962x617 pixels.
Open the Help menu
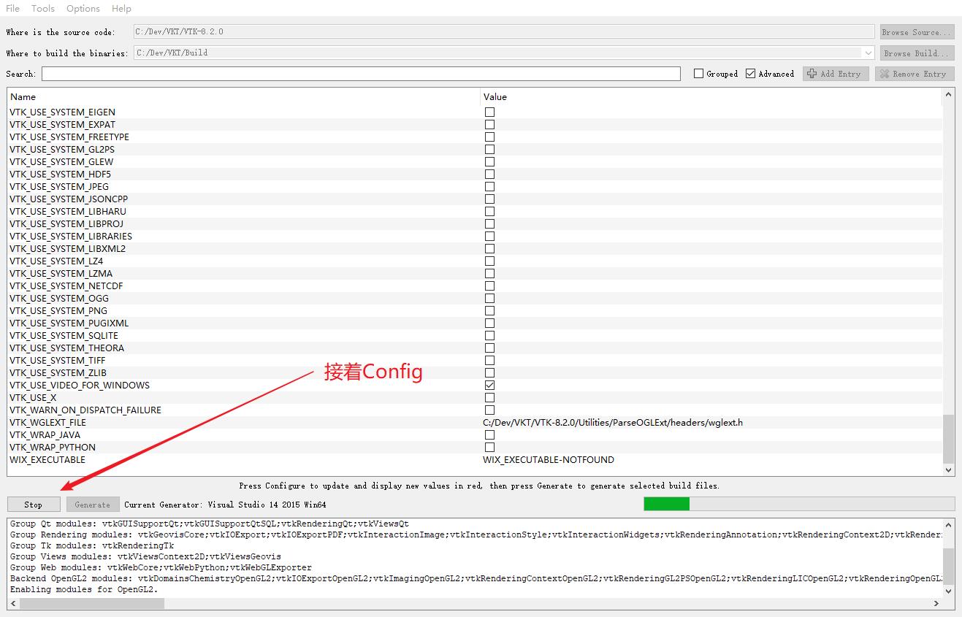[121, 8]
